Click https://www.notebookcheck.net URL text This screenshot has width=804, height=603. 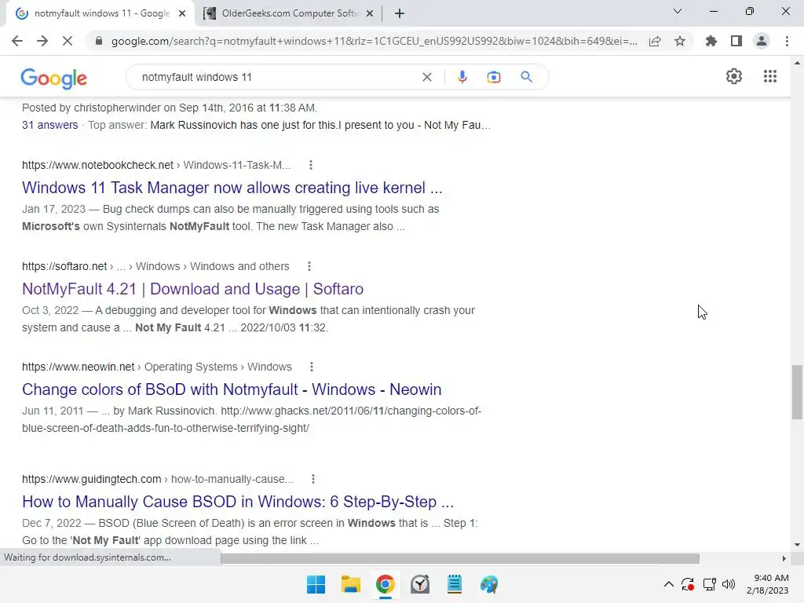click(97, 165)
